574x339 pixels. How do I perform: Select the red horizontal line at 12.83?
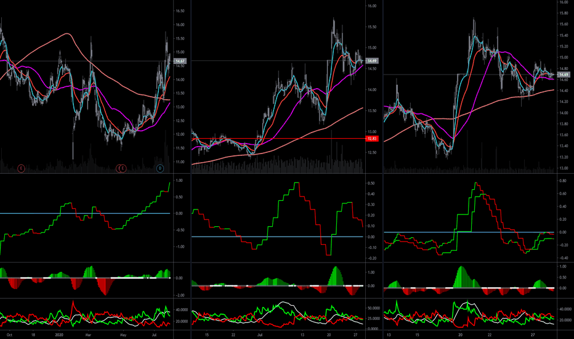(x=278, y=139)
